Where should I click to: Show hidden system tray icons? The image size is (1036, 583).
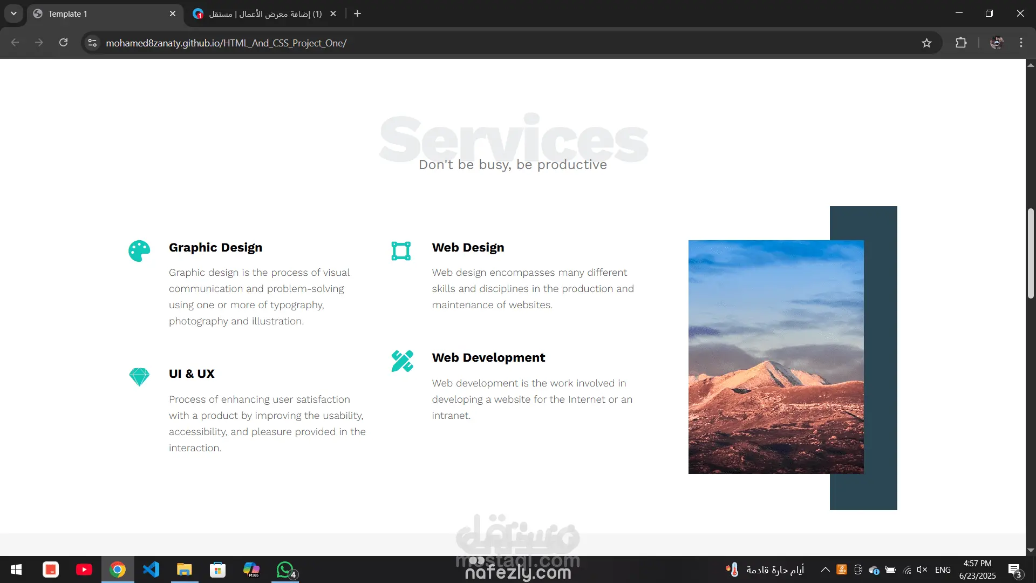825,570
